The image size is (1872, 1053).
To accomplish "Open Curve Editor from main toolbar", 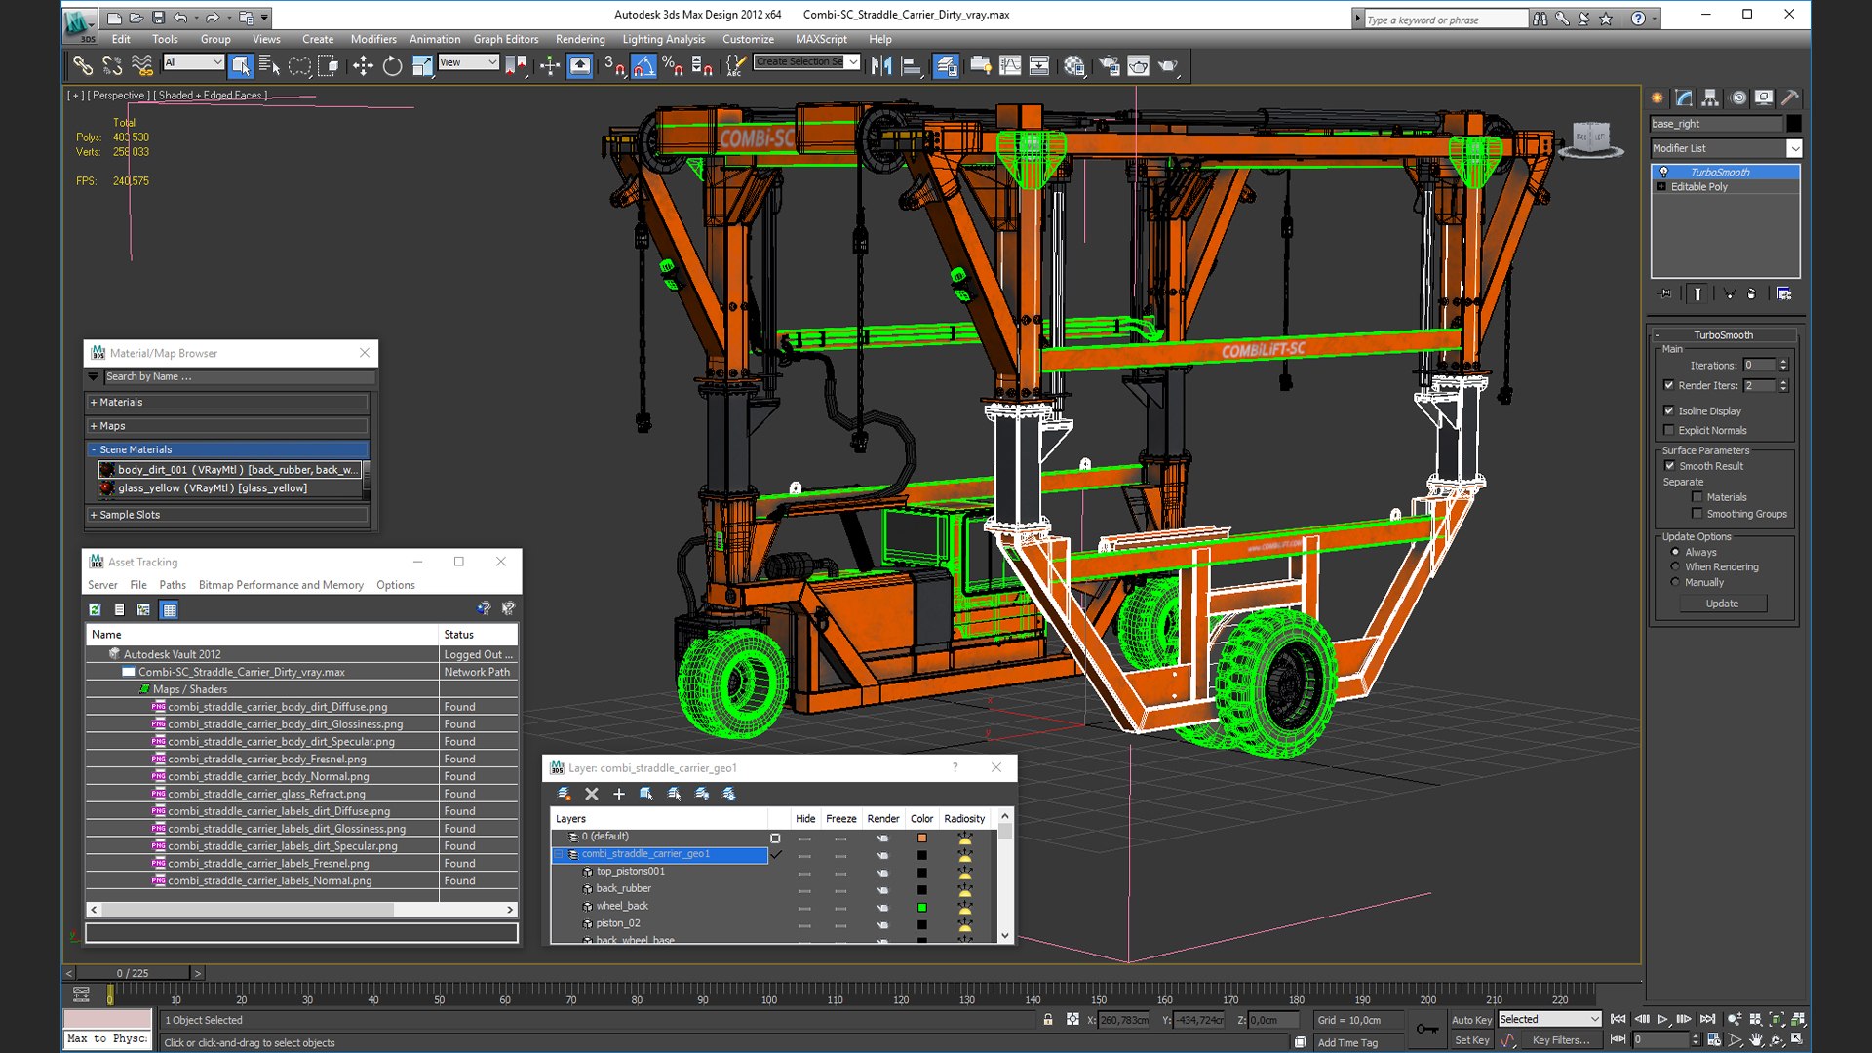I will click(1010, 65).
